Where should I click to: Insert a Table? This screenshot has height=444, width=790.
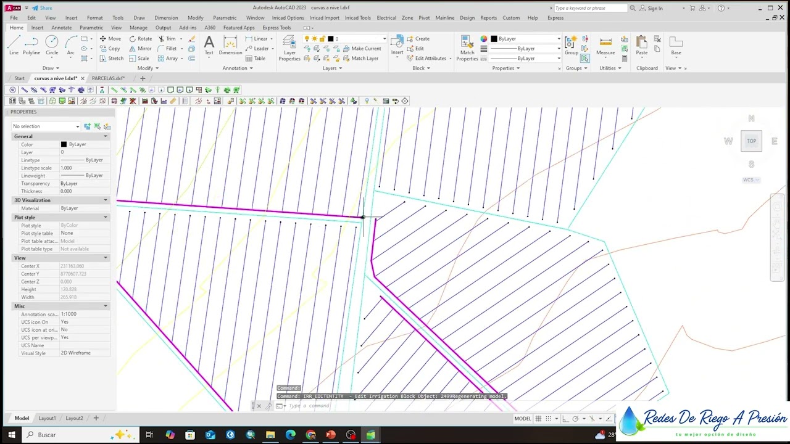click(256, 58)
